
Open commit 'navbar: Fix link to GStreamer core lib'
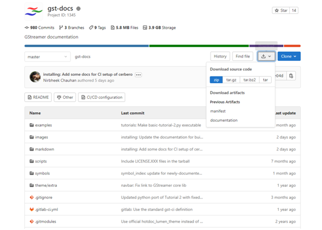pyautogui.click(x=153, y=185)
